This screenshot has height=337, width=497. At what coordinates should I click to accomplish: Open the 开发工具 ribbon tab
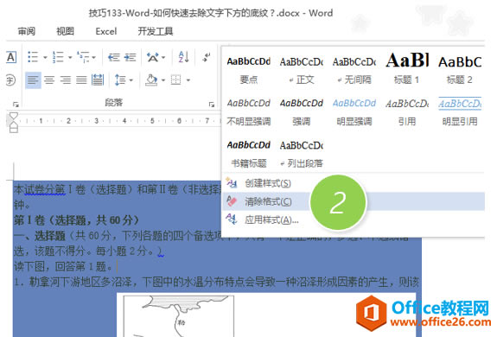pyautogui.click(x=156, y=31)
